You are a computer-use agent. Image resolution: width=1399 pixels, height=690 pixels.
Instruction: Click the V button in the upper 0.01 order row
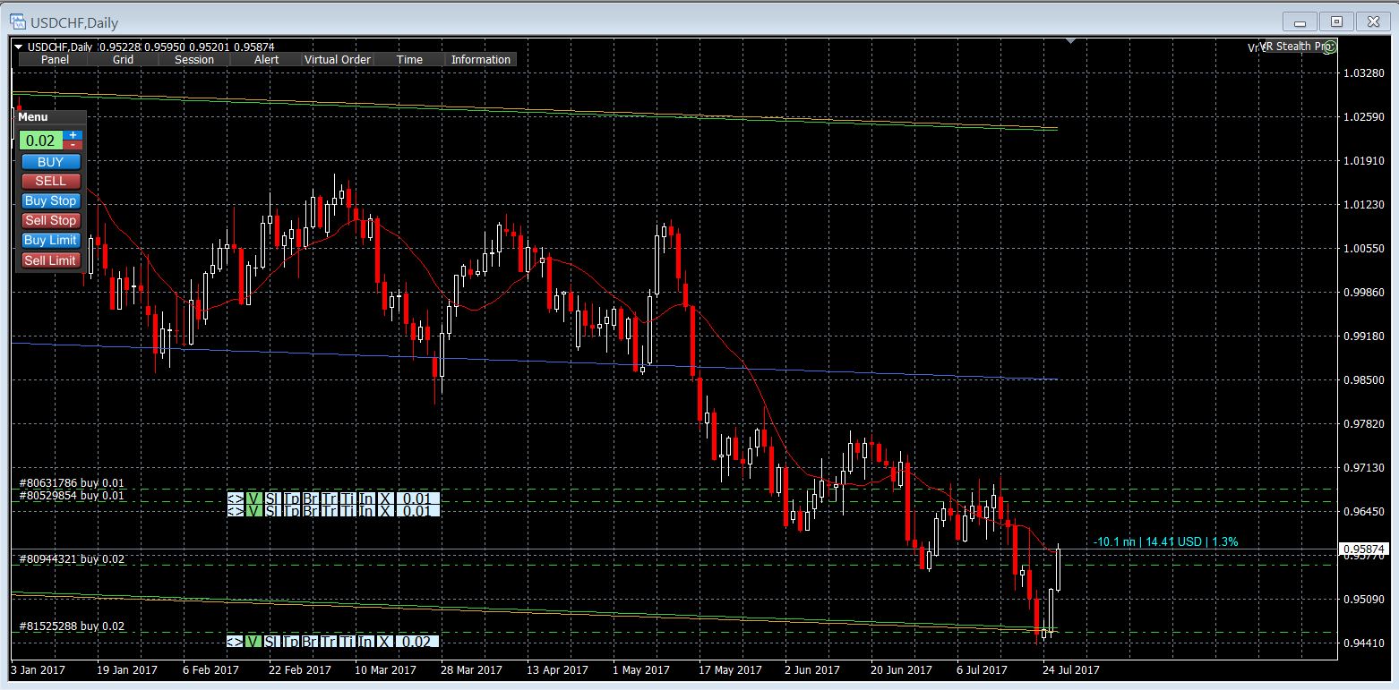point(253,498)
